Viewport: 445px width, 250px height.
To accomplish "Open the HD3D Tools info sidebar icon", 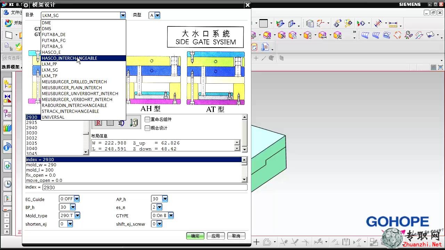I will coord(7,147).
